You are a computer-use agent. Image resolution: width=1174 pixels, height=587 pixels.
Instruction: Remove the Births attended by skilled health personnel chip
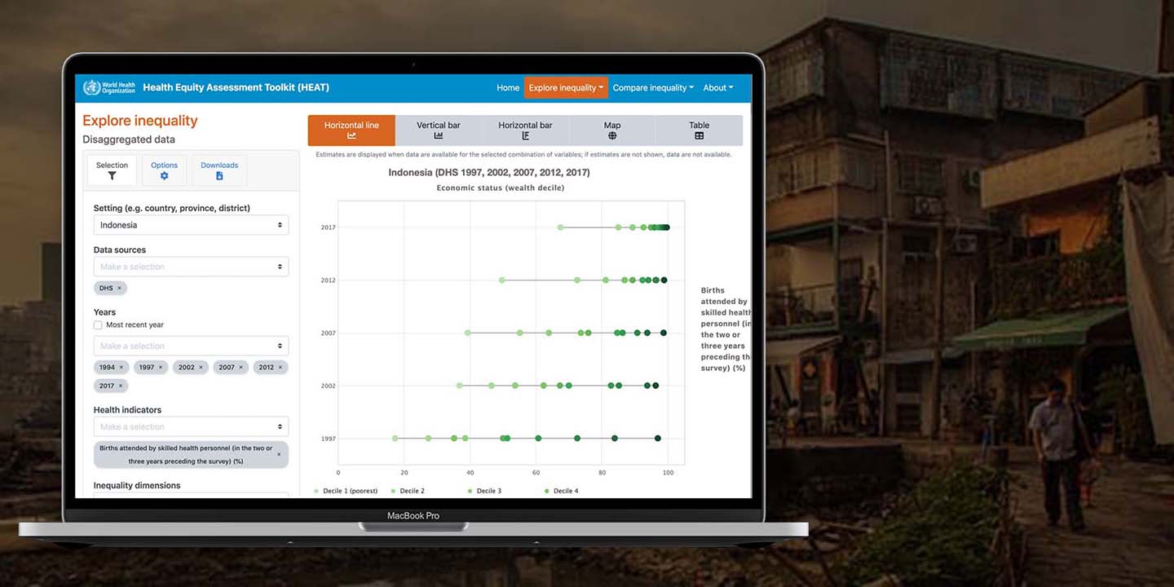tap(279, 455)
